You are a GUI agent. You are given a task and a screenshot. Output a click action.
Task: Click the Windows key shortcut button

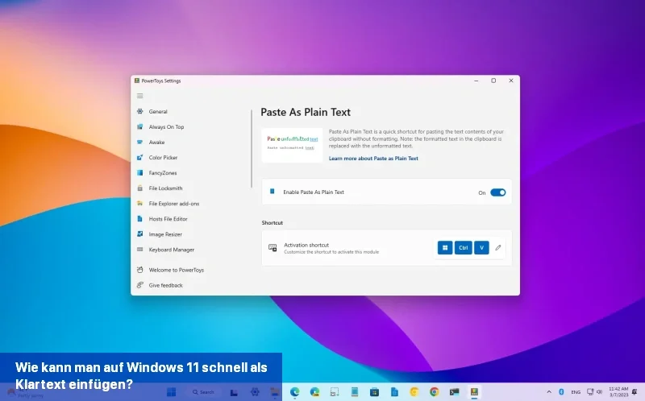pos(445,248)
